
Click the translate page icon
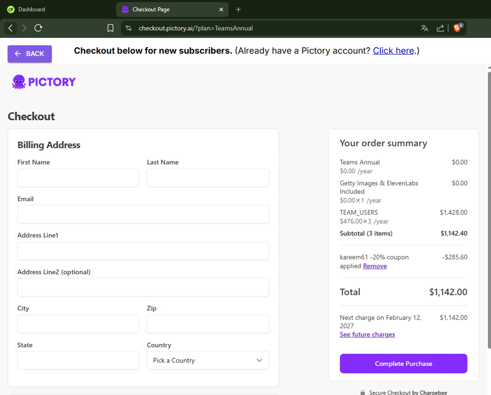425,28
